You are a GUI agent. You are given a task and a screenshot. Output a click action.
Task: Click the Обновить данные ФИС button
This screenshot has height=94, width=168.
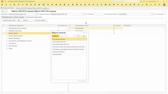click(x=9, y=20)
